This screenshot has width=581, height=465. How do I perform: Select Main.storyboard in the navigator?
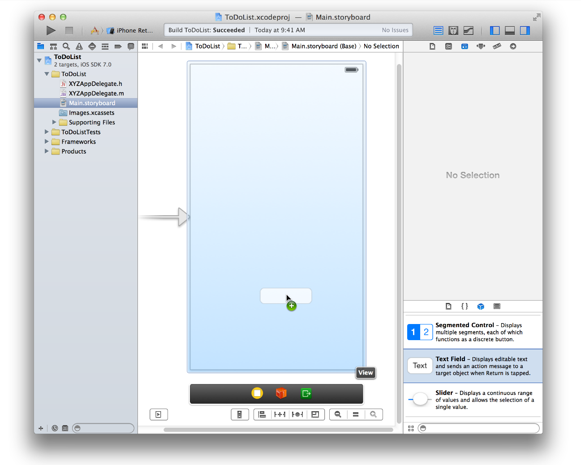click(86, 103)
